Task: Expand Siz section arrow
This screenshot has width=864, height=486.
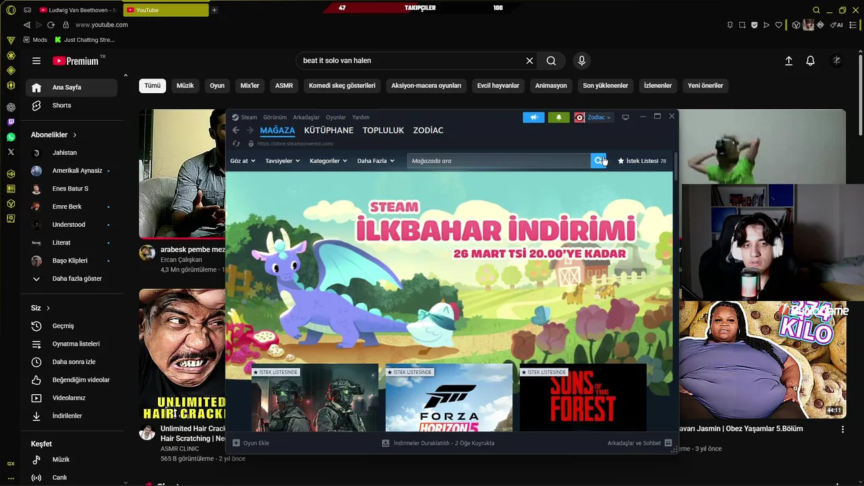Action: (x=48, y=308)
